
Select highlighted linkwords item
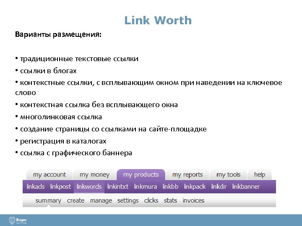(89, 187)
